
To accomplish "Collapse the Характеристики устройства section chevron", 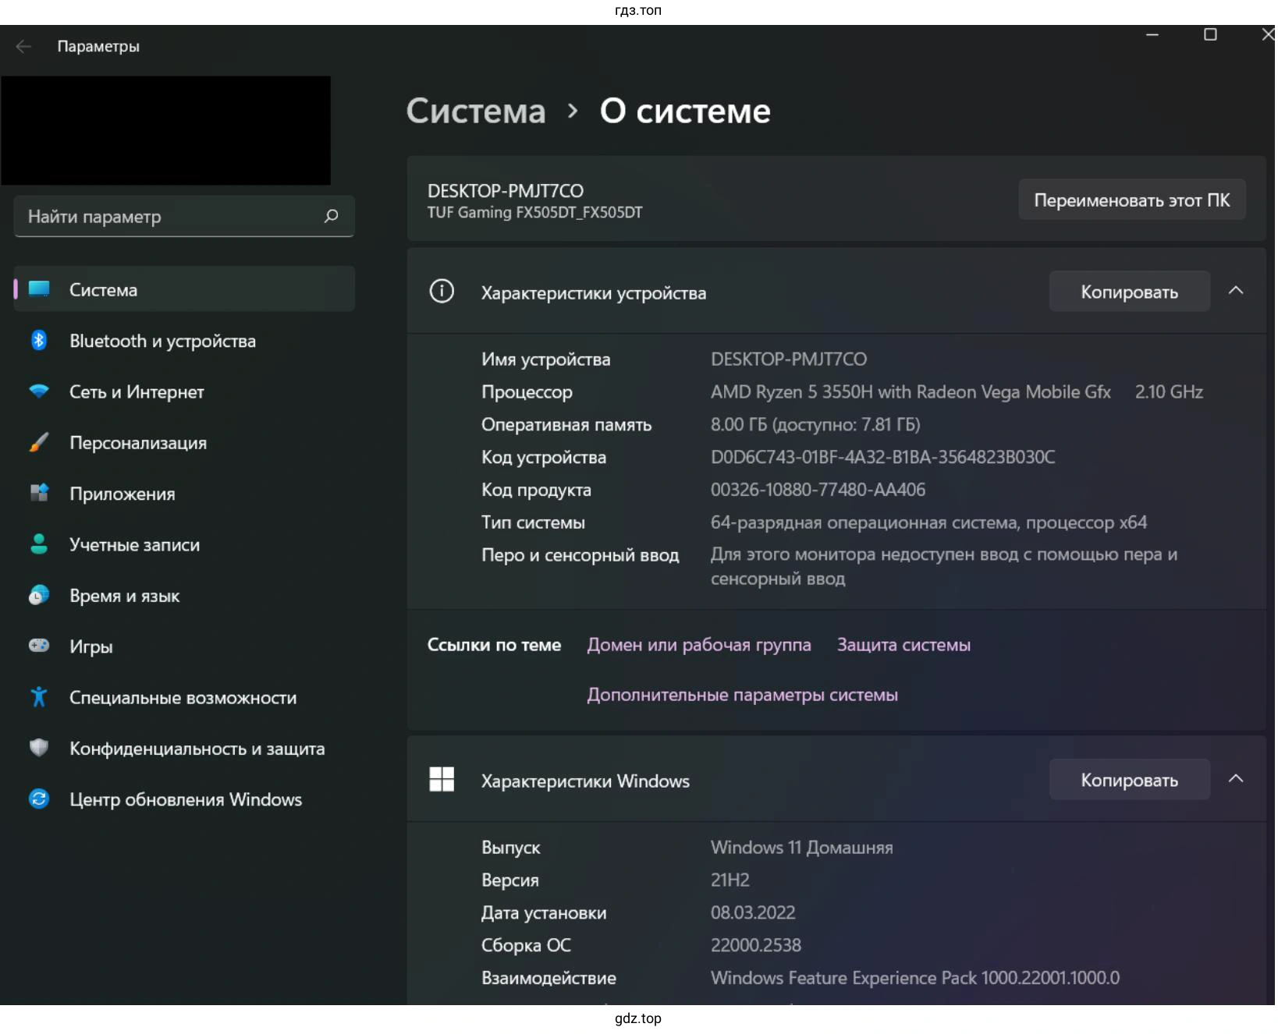I will click(x=1236, y=291).
